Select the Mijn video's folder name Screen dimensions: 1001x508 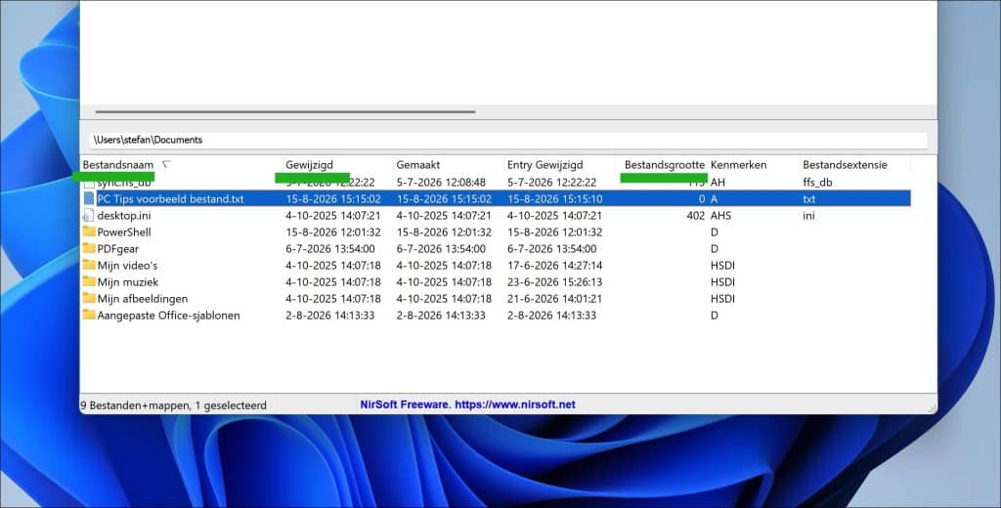pos(127,266)
